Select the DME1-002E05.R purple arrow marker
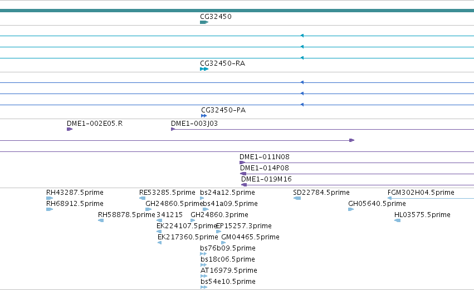The width and height of the screenshot is (474, 290). point(70,129)
